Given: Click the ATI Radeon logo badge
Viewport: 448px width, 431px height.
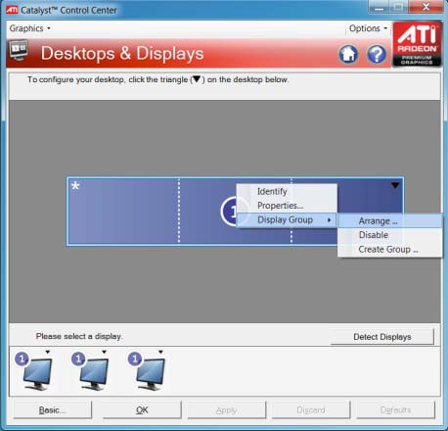Looking at the screenshot, I should [417, 44].
